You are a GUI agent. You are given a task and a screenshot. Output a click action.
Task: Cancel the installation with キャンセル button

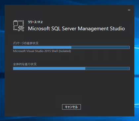point(71,107)
